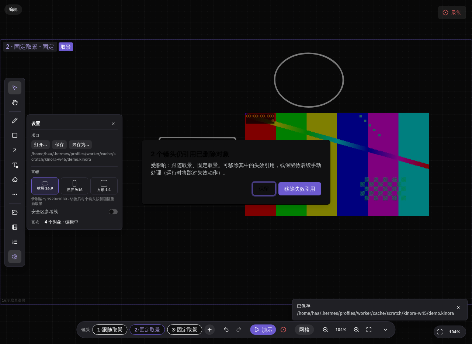Switch to shot 1·跟随取景
The width and height of the screenshot is (472, 344).
[x=110, y=330]
